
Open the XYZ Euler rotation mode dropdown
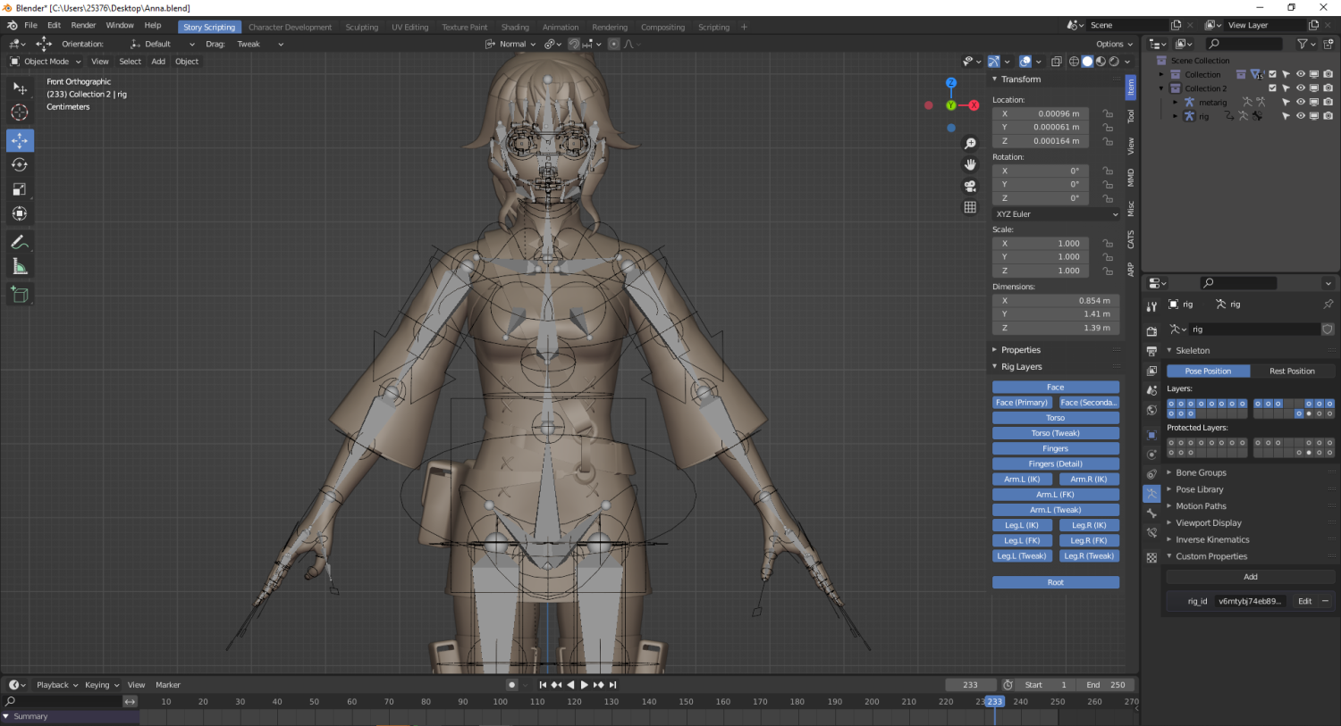coord(1056,214)
